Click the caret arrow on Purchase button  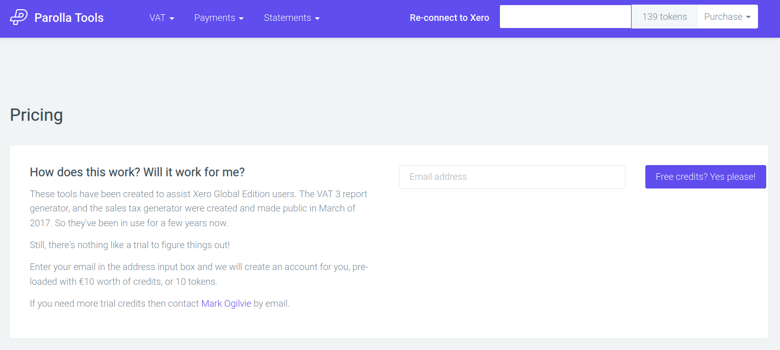coord(748,17)
